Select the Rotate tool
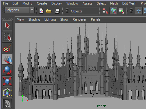Image resolution: width=146 pixels, height=109 pixels. tap(7, 70)
